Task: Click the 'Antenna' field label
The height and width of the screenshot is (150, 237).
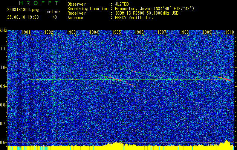Action: 75,18
